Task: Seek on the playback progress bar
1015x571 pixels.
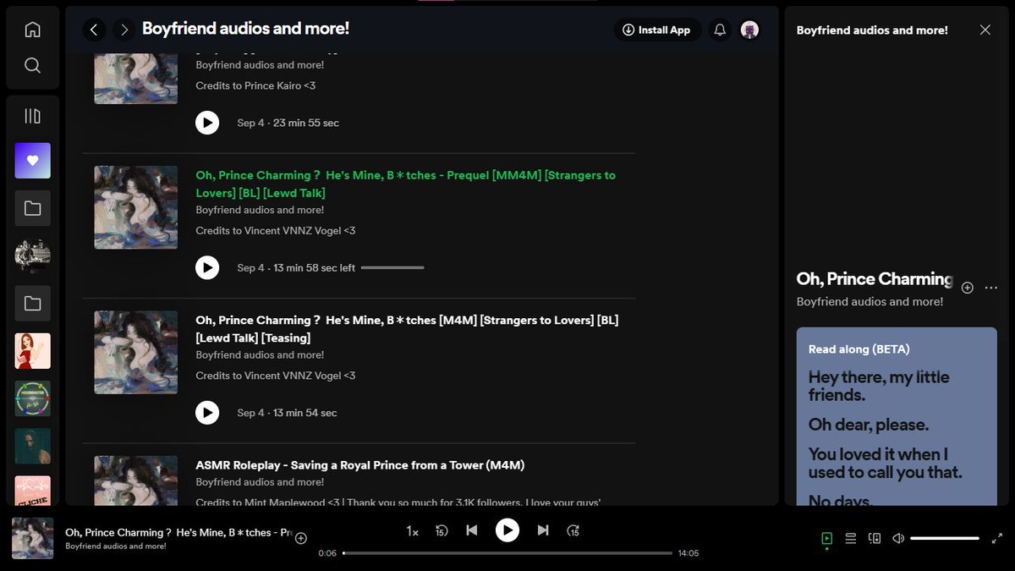Action: tap(507, 553)
